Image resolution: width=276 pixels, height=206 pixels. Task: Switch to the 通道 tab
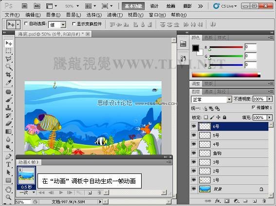[208, 91]
